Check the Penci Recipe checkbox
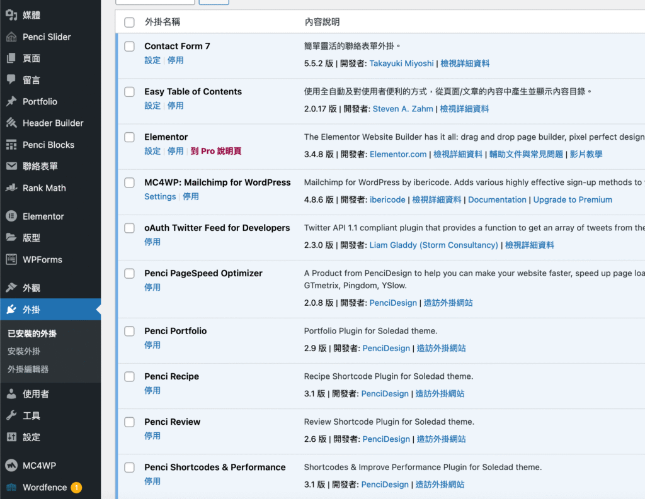This screenshot has width=645, height=499. (x=130, y=376)
